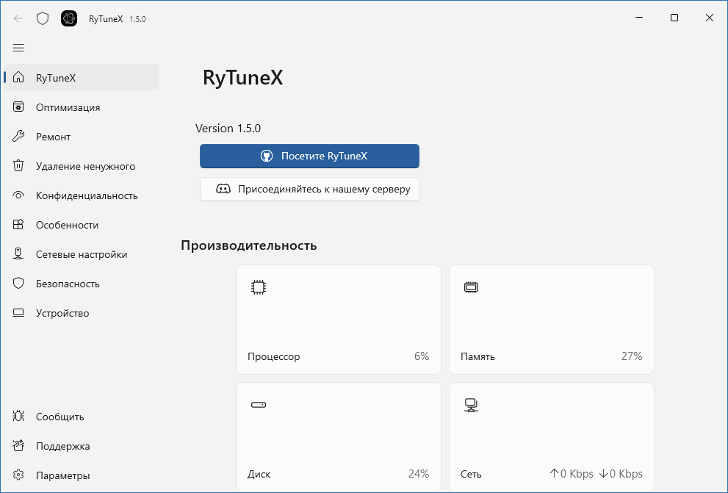Click the bug icon for Сообщить
Screen dimensions: 728x493
pyautogui.click(x=19, y=417)
